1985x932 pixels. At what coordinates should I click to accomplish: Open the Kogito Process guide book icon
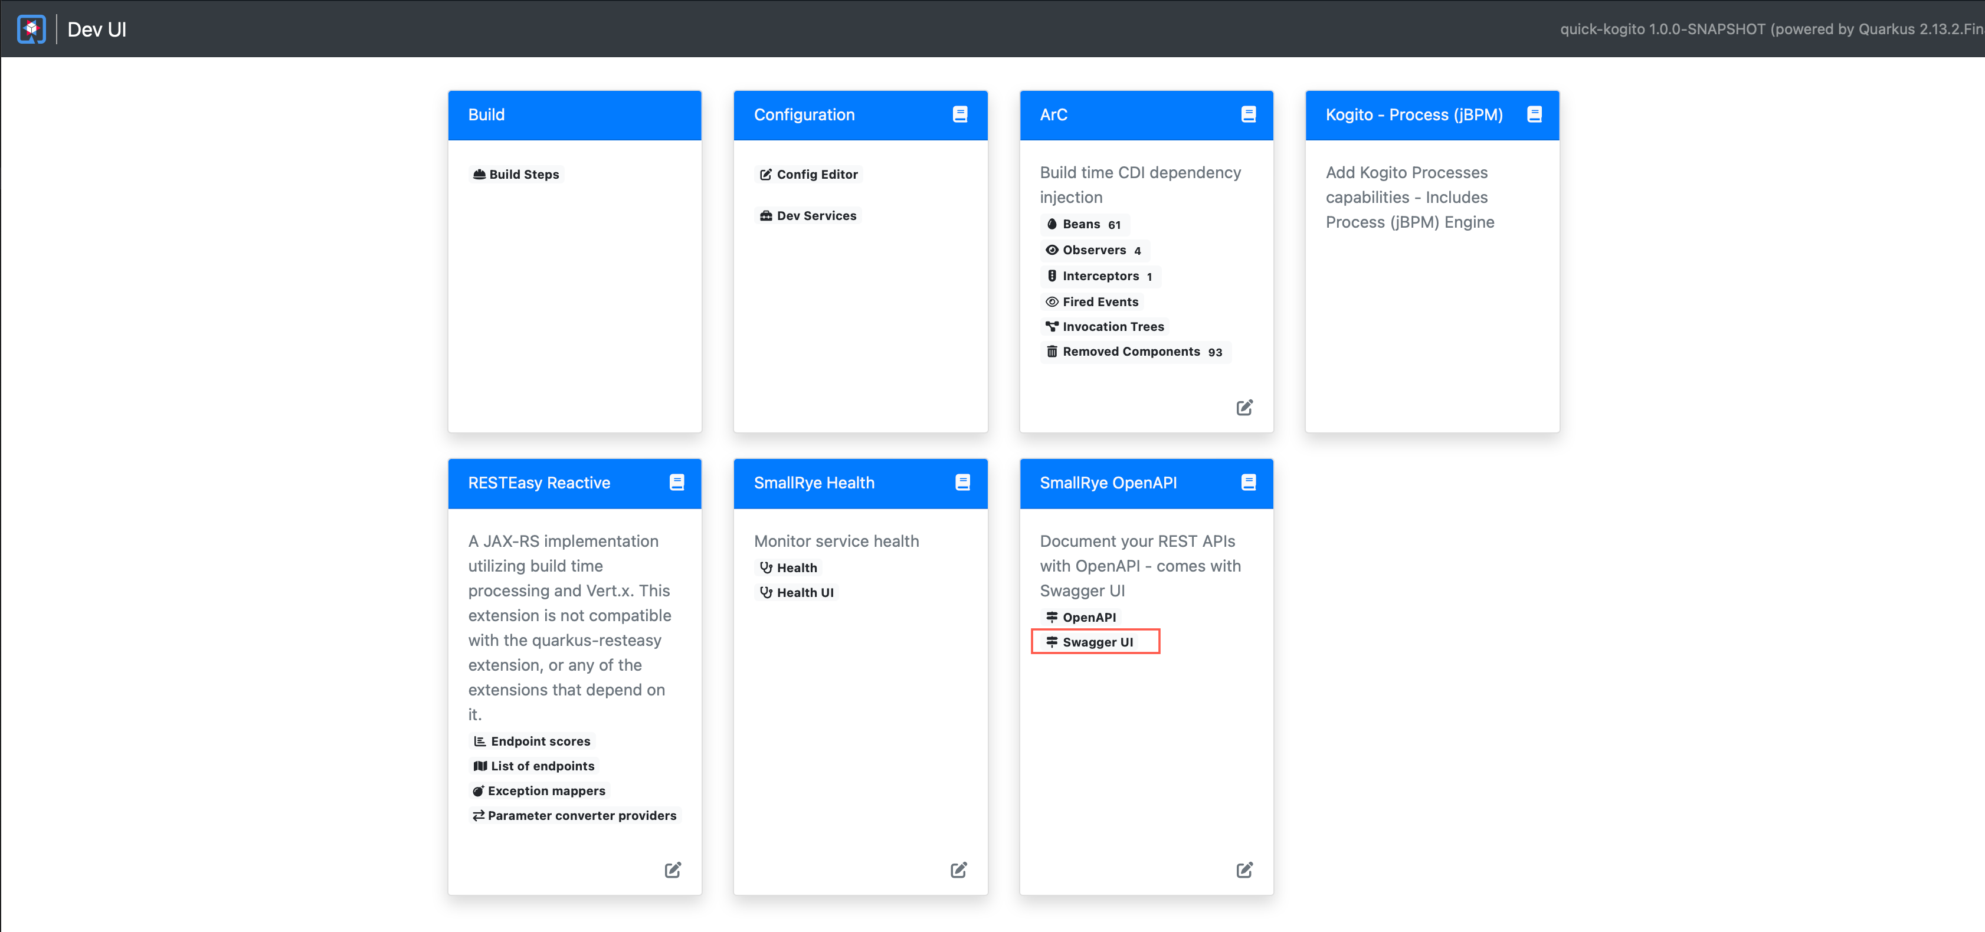click(1534, 114)
